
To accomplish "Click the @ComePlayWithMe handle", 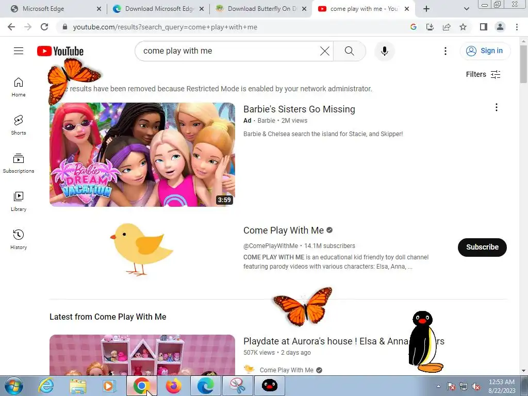I will coord(271,246).
